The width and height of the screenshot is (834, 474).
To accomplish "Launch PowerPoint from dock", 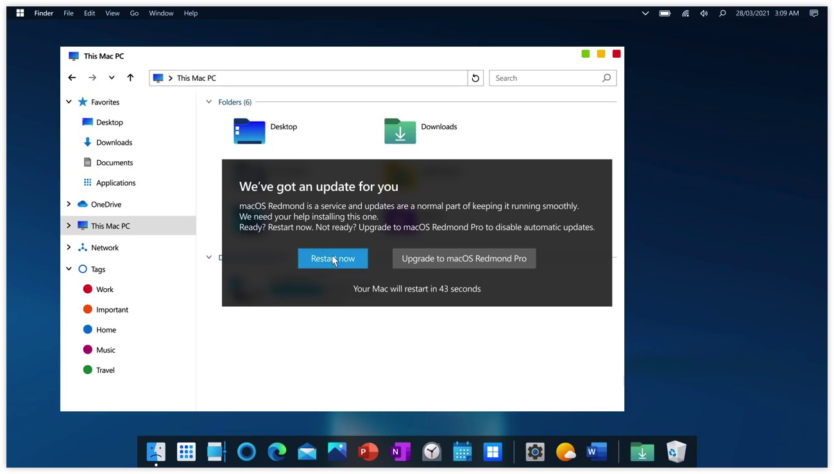I will tap(368, 452).
